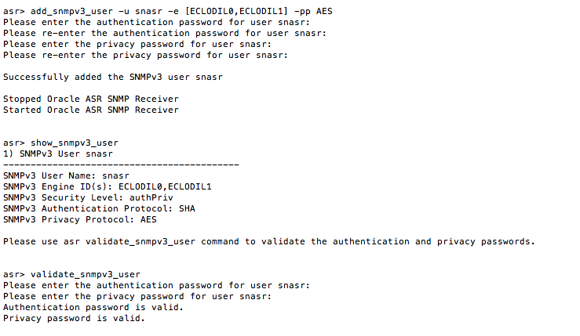Click the dashed separator line
580x336 pixels.
pyautogui.click(x=121, y=164)
